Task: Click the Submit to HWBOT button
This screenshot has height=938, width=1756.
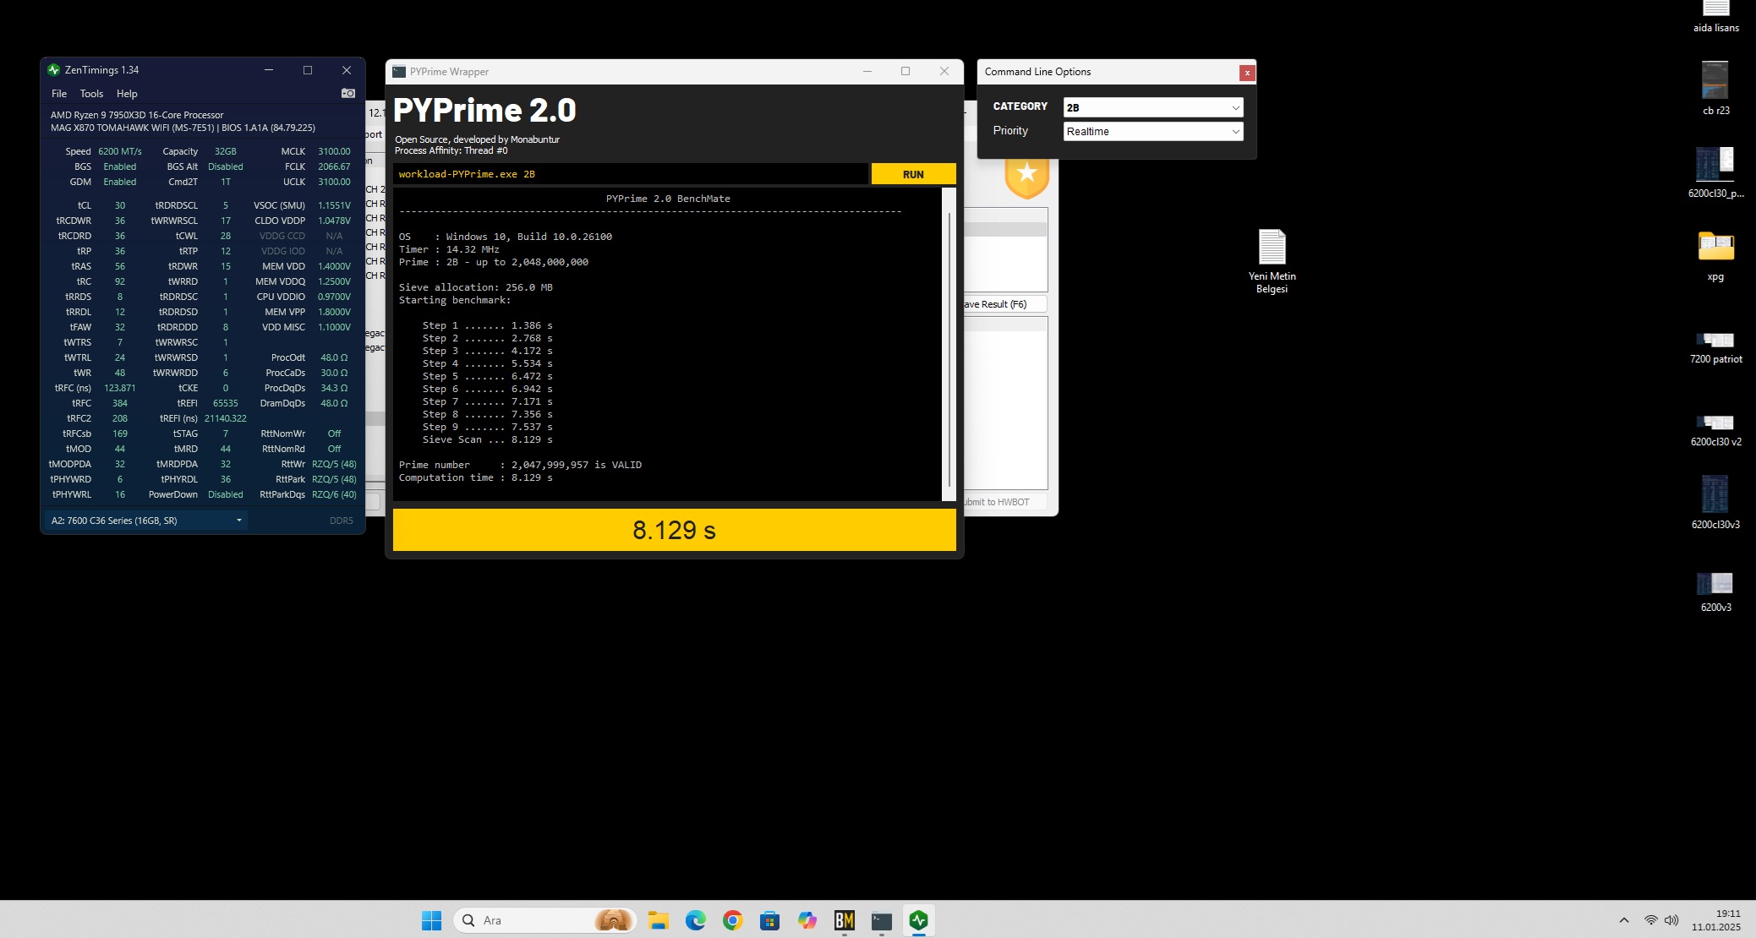Action: tap(1005, 502)
